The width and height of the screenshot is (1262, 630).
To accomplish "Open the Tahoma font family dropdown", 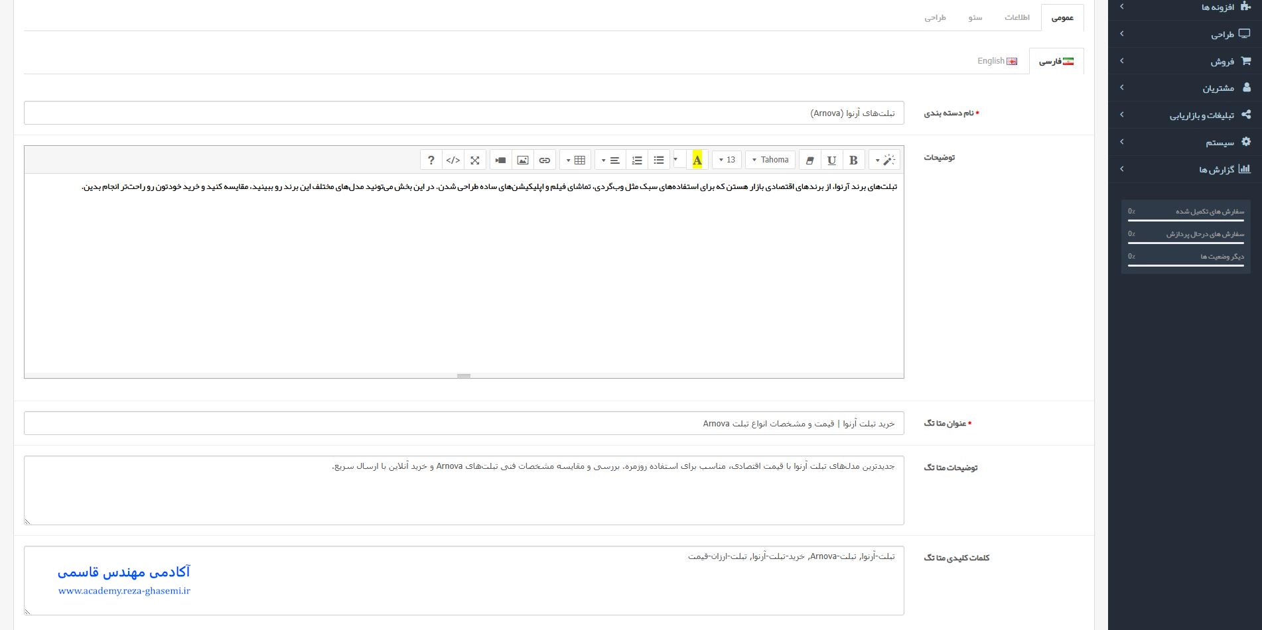I will [x=770, y=160].
